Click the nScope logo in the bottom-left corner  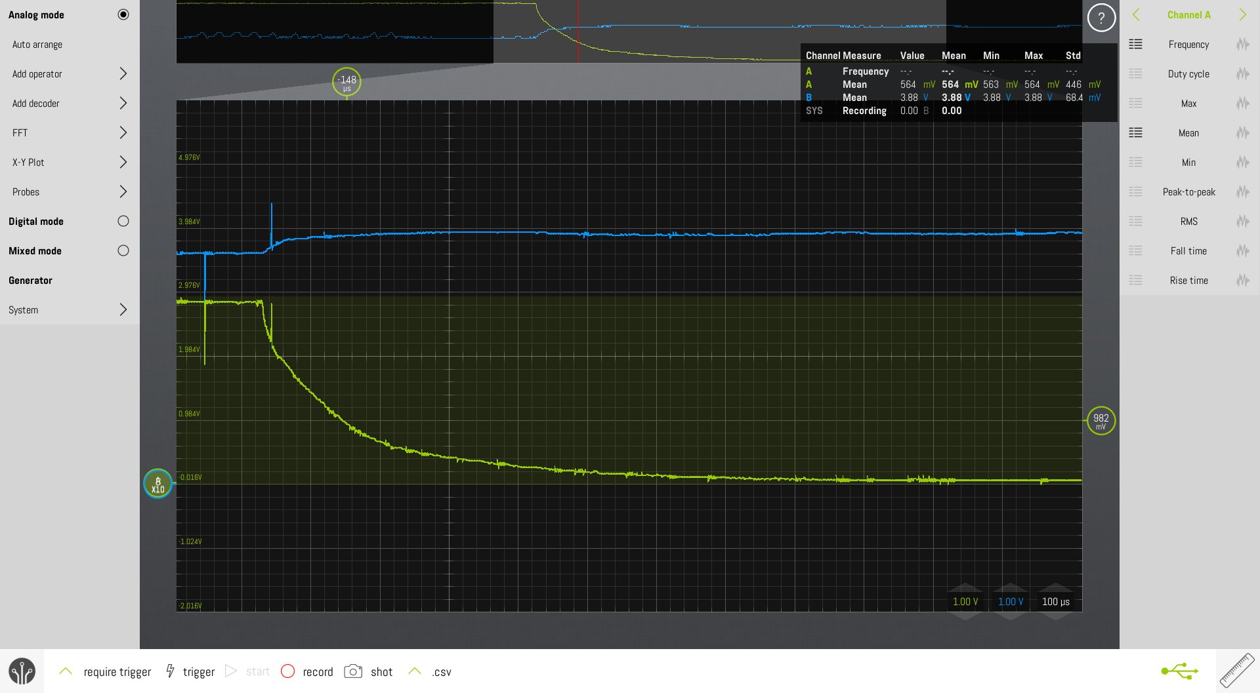click(22, 671)
